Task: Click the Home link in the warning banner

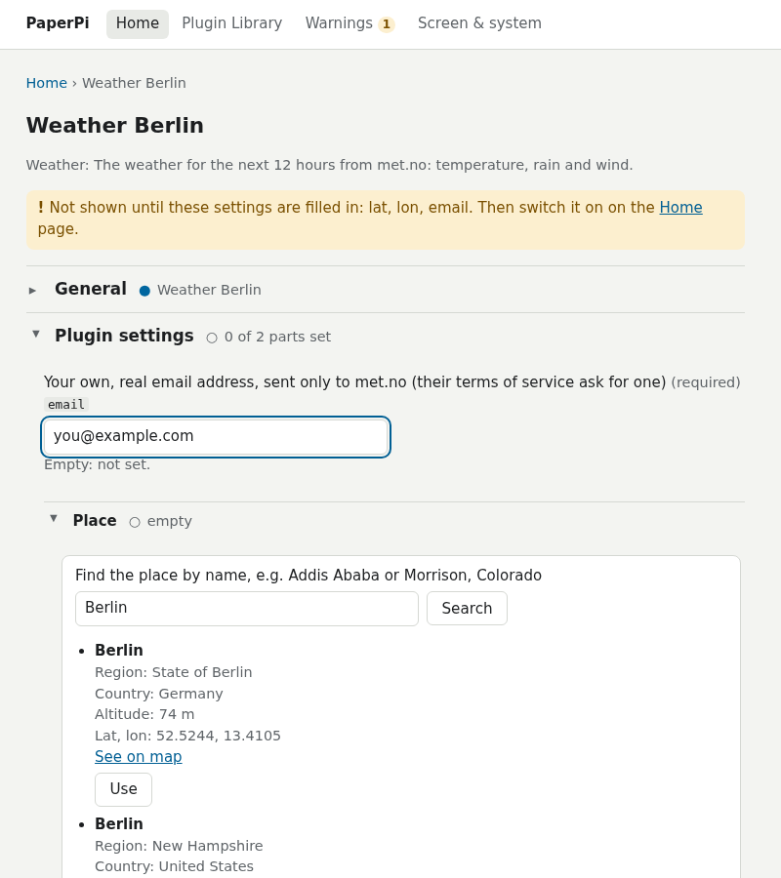Action: [x=680, y=208]
